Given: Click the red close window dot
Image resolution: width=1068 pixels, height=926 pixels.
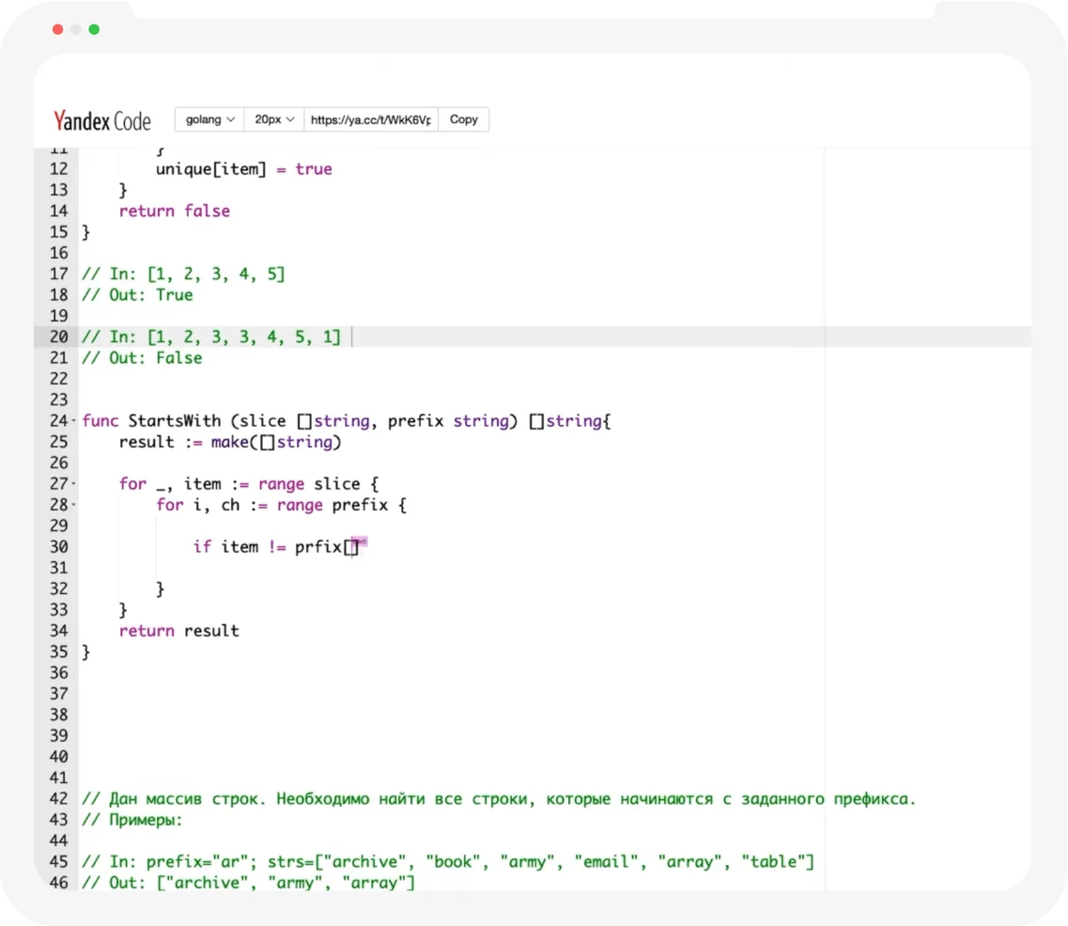Looking at the screenshot, I should click(x=58, y=29).
